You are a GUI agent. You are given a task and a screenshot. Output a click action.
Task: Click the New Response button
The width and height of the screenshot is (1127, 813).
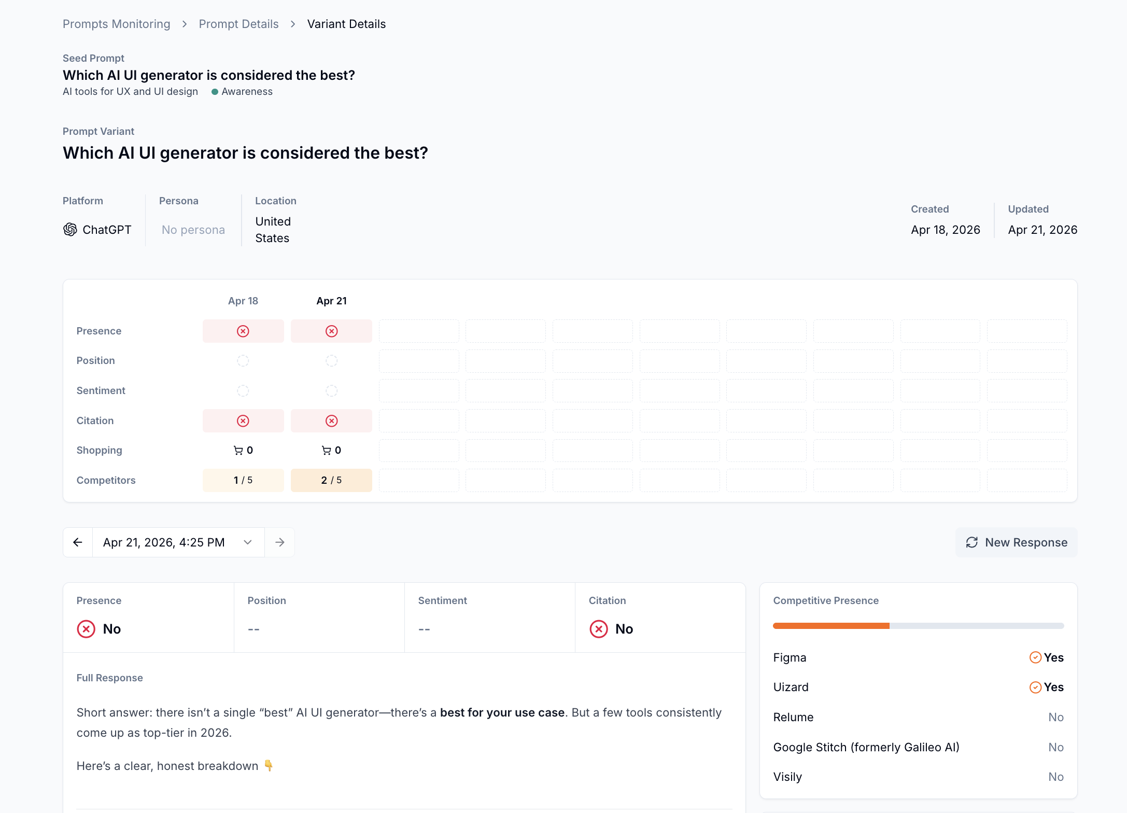coord(1016,542)
